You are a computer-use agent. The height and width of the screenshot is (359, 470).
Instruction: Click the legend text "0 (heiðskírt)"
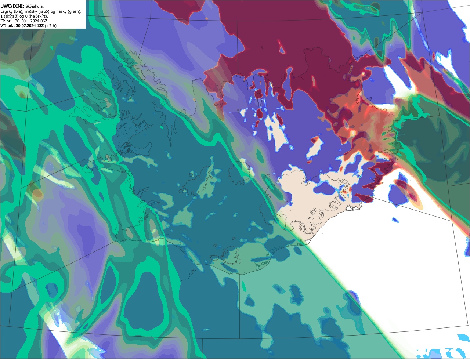coord(36,17)
